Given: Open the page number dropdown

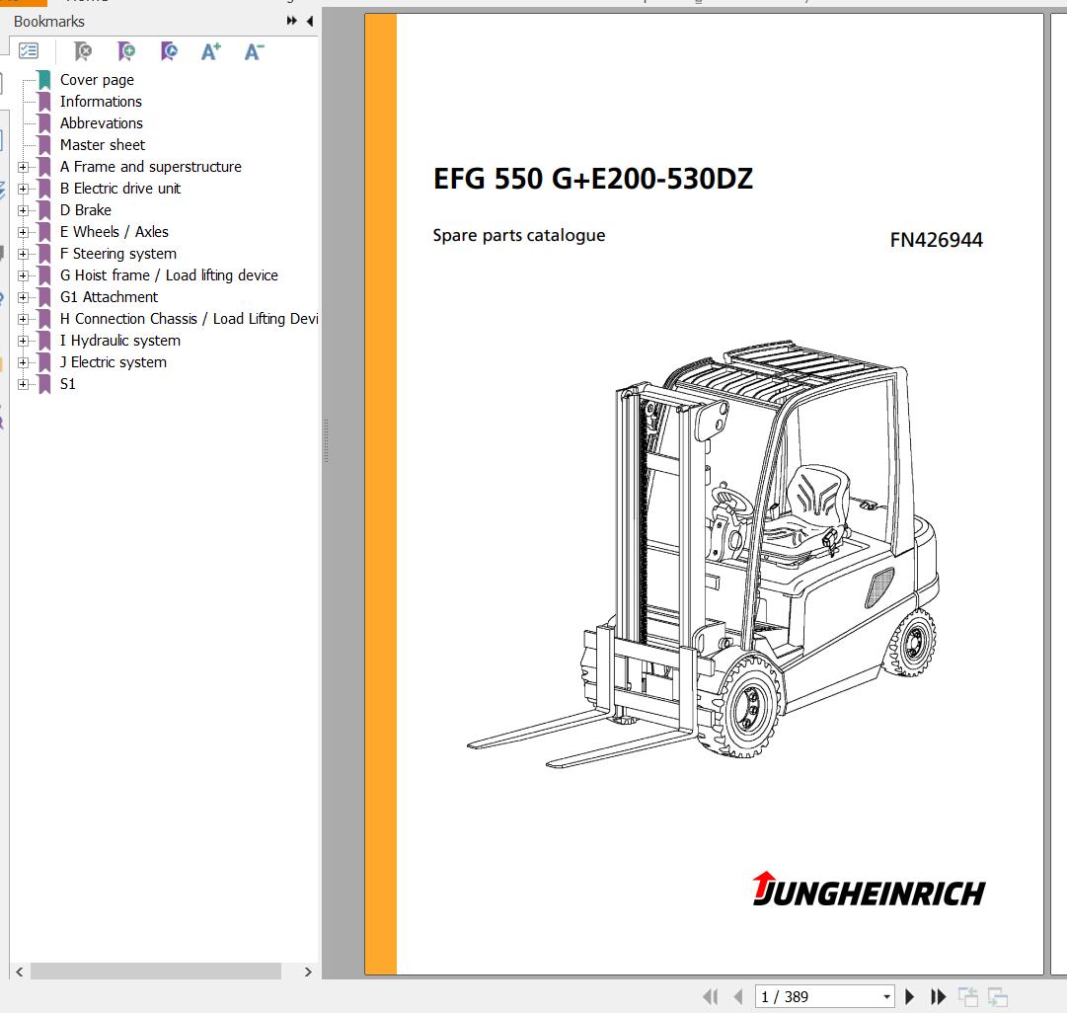Looking at the screenshot, I should [887, 997].
